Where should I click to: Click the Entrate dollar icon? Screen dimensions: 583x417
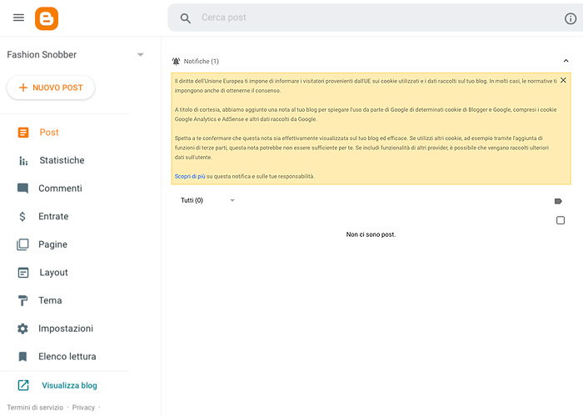point(22,216)
